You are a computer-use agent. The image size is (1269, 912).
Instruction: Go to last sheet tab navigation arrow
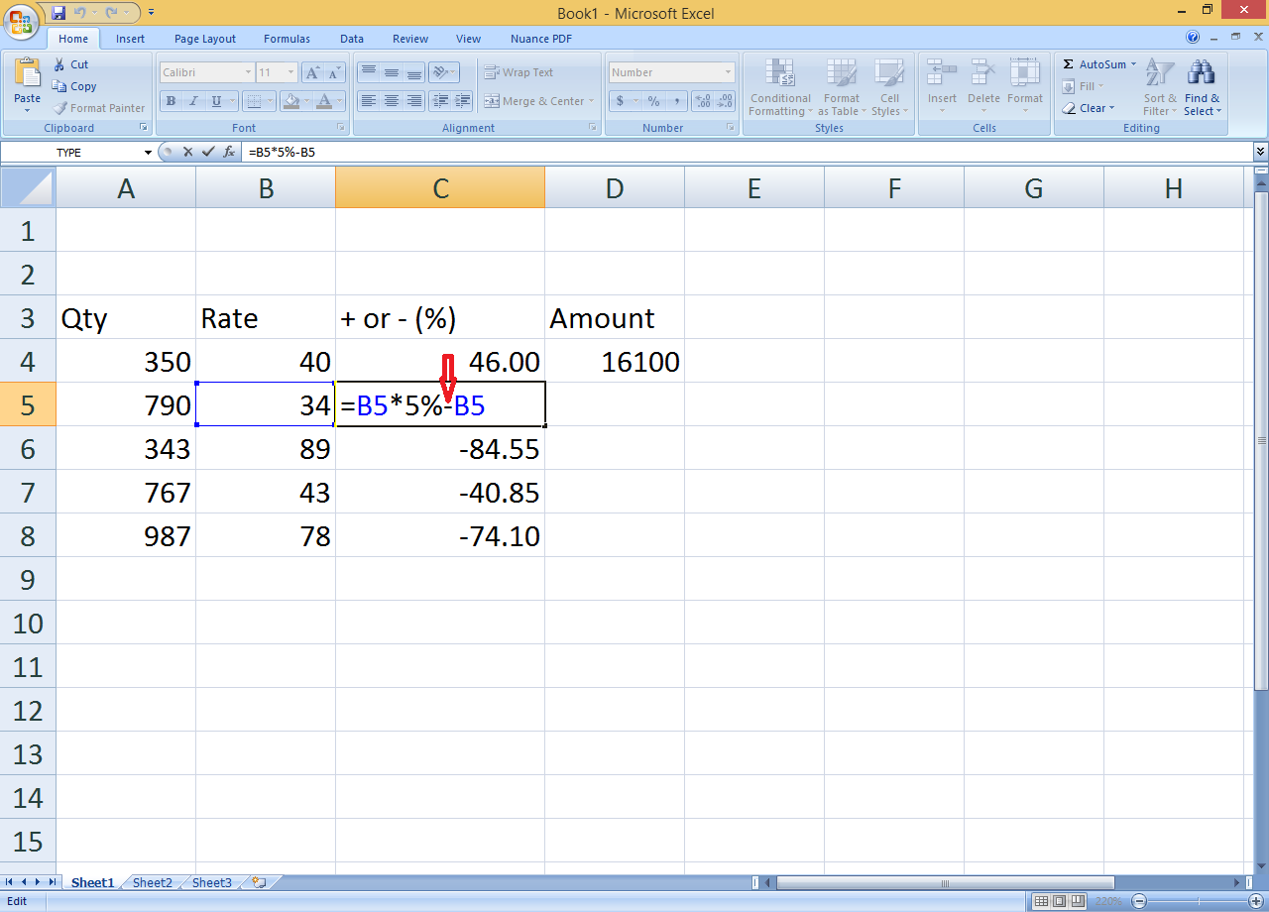point(52,881)
